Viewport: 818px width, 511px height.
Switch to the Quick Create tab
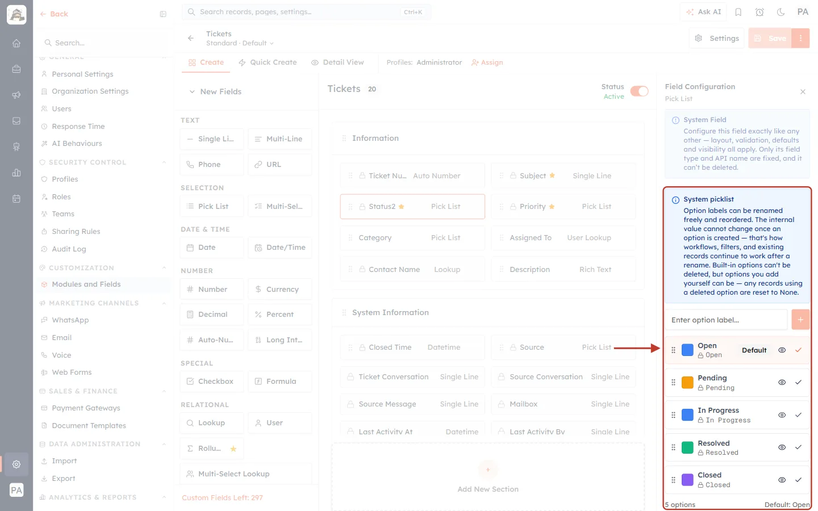[268, 62]
